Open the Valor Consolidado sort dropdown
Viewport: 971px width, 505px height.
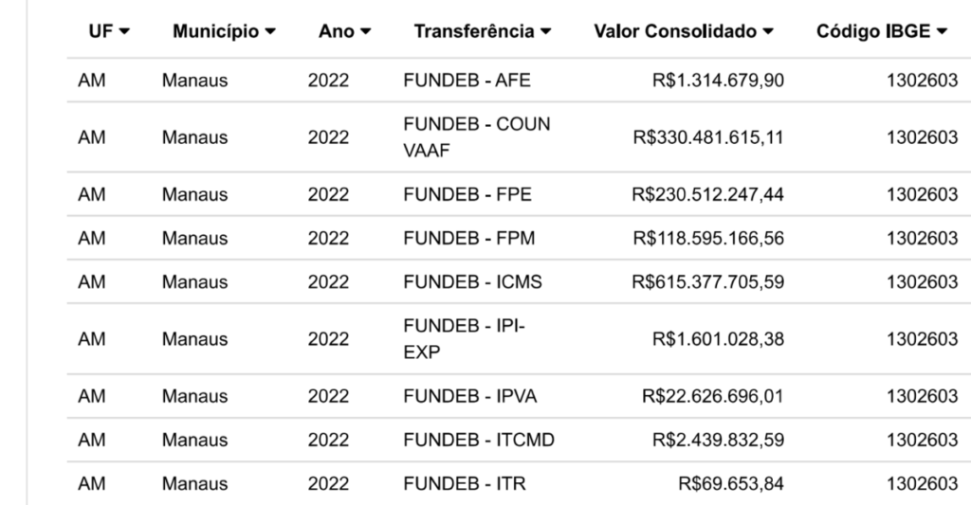coord(767,32)
